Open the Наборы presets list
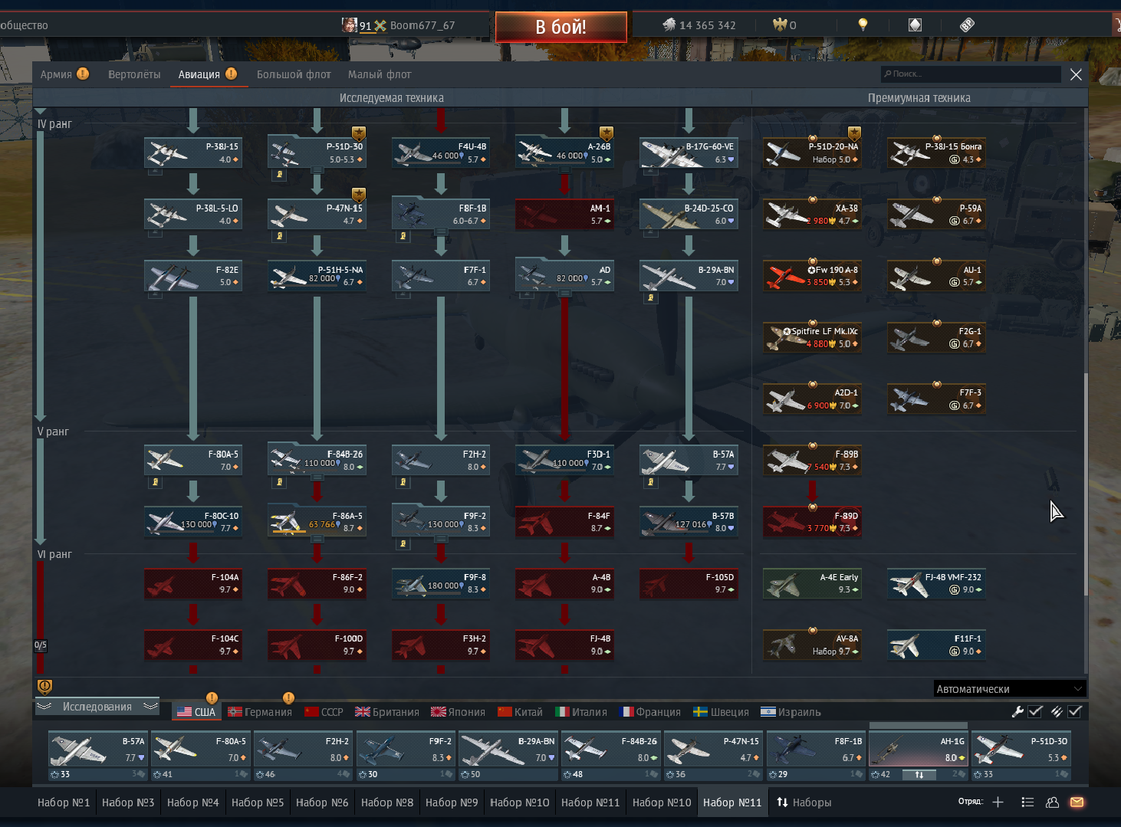 [x=804, y=802]
